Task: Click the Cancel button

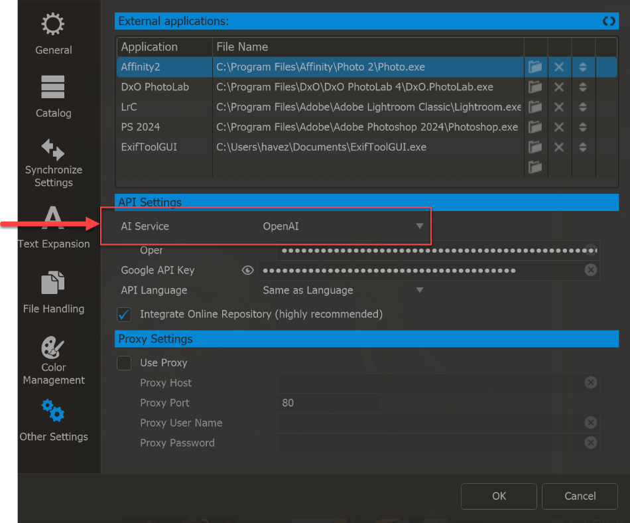Action: click(580, 496)
